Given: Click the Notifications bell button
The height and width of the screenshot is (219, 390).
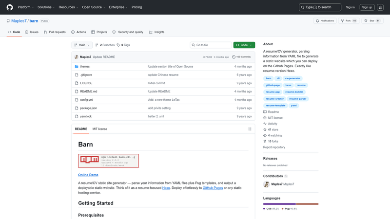Looking at the screenshot, I should pos(325,21).
